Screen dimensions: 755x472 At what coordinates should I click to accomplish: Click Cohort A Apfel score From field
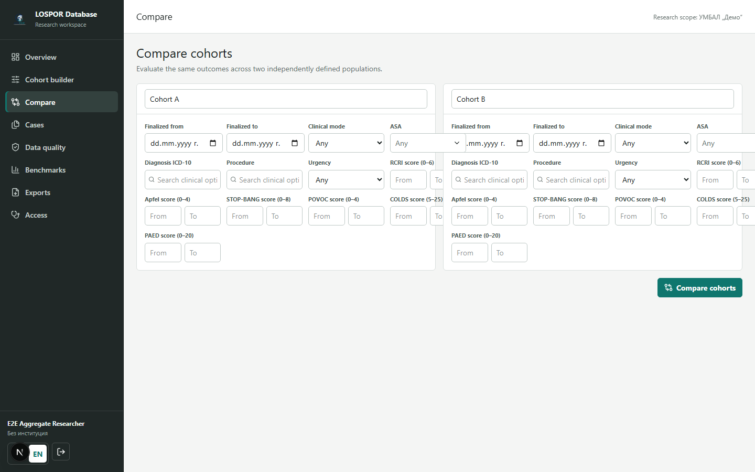[x=163, y=216]
